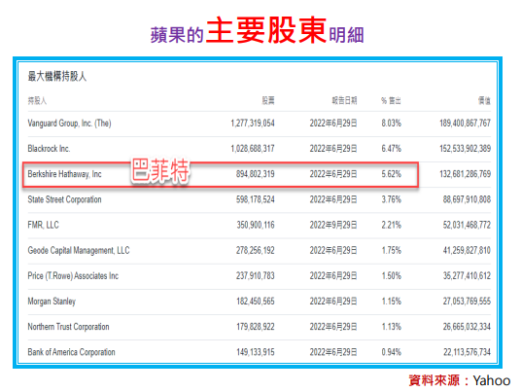Click share count 149,133,915
Viewport: 521px width, 392px height.
256,352
